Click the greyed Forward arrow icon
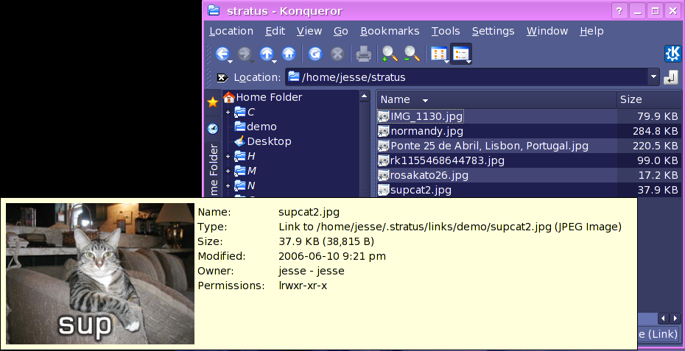 pos(245,54)
